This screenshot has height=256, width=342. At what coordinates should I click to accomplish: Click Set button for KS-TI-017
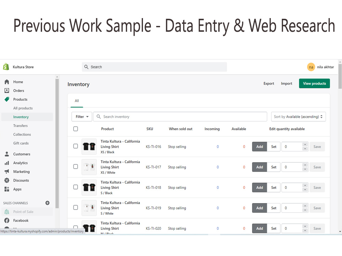tap(274, 167)
